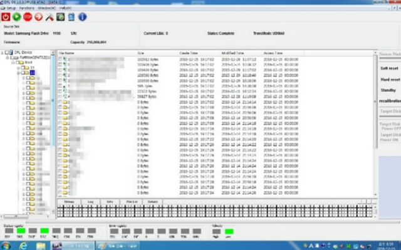The height and width of the screenshot is (250, 401).
Task: Sort by the Size column header
Action: 157,53
